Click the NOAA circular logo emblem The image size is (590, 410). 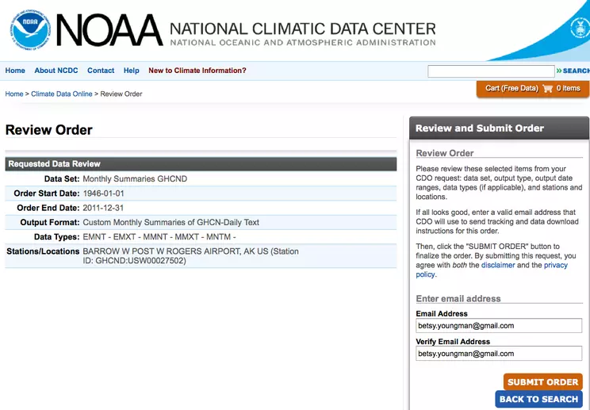pos(30,30)
